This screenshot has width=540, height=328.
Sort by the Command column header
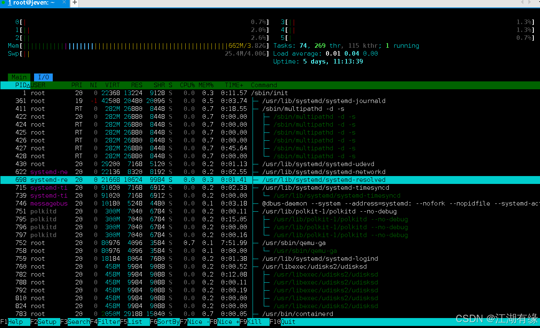264,85
